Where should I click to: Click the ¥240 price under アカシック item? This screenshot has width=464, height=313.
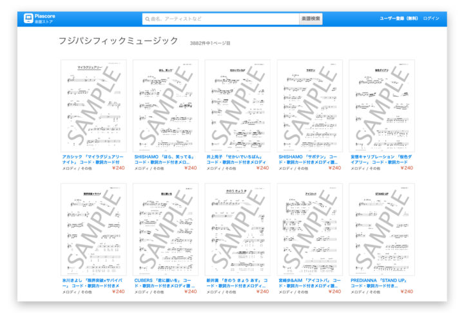click(119, 168)
